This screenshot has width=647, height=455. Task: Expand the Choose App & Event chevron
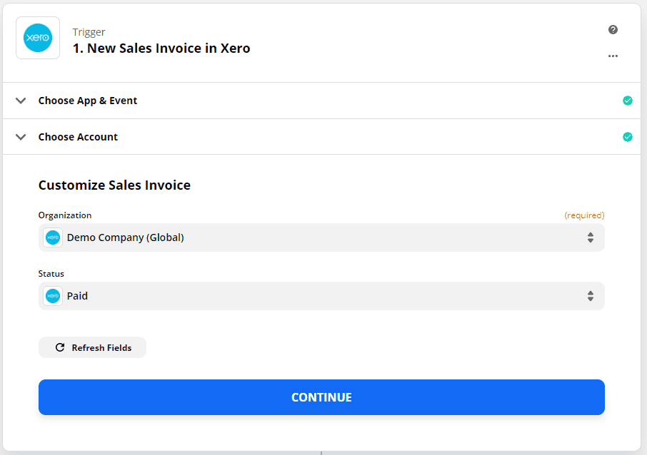click(21, 101)
